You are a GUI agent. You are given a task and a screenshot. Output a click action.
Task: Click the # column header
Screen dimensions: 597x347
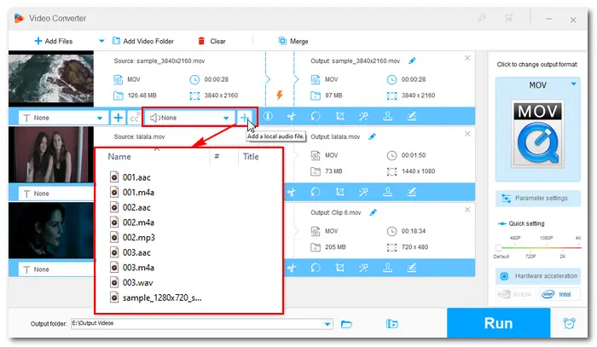coord(217,156)
